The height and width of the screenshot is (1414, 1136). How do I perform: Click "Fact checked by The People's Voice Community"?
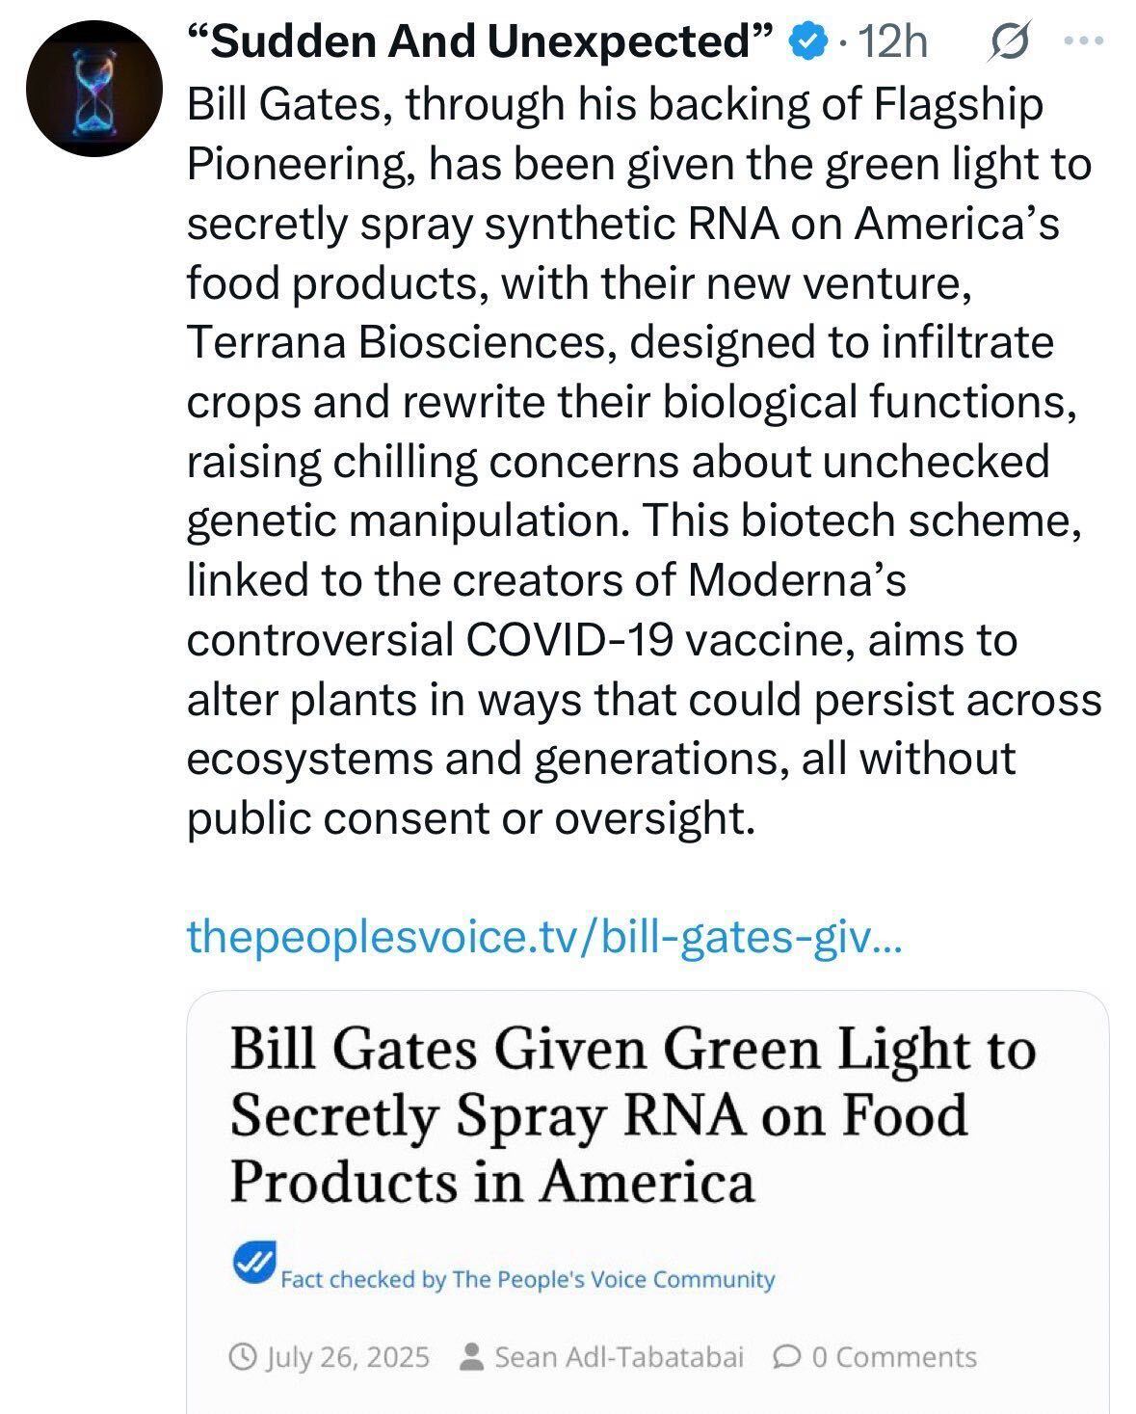527,1279
